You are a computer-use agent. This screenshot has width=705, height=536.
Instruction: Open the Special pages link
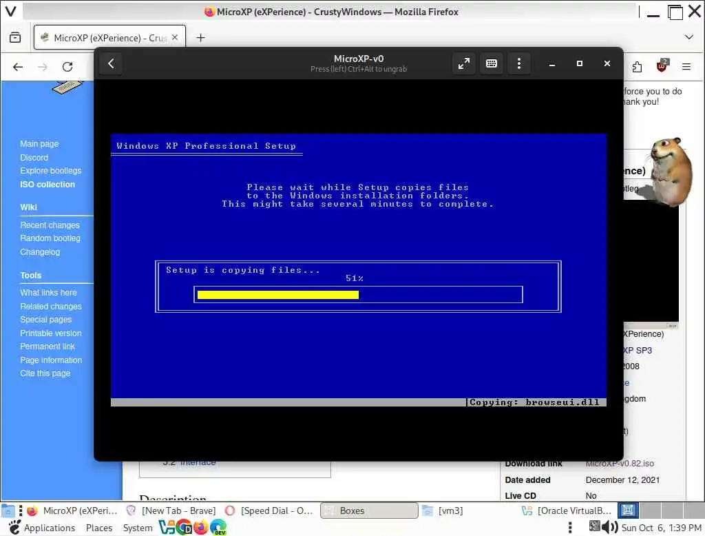point(45,320)
